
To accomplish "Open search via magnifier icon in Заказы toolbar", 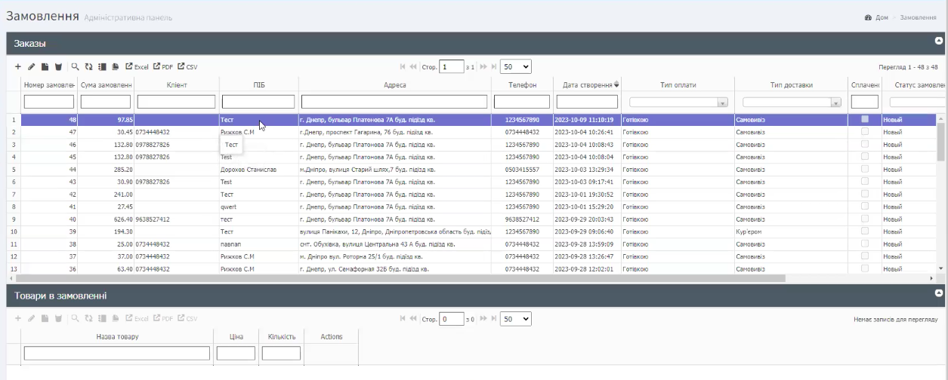I will 75,66.
